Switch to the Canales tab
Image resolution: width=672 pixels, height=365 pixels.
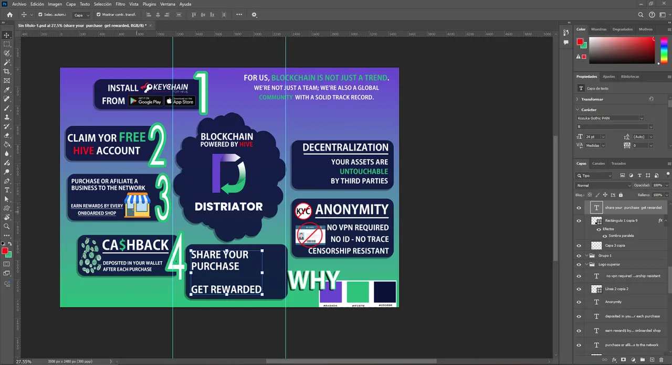coord(598,164)
